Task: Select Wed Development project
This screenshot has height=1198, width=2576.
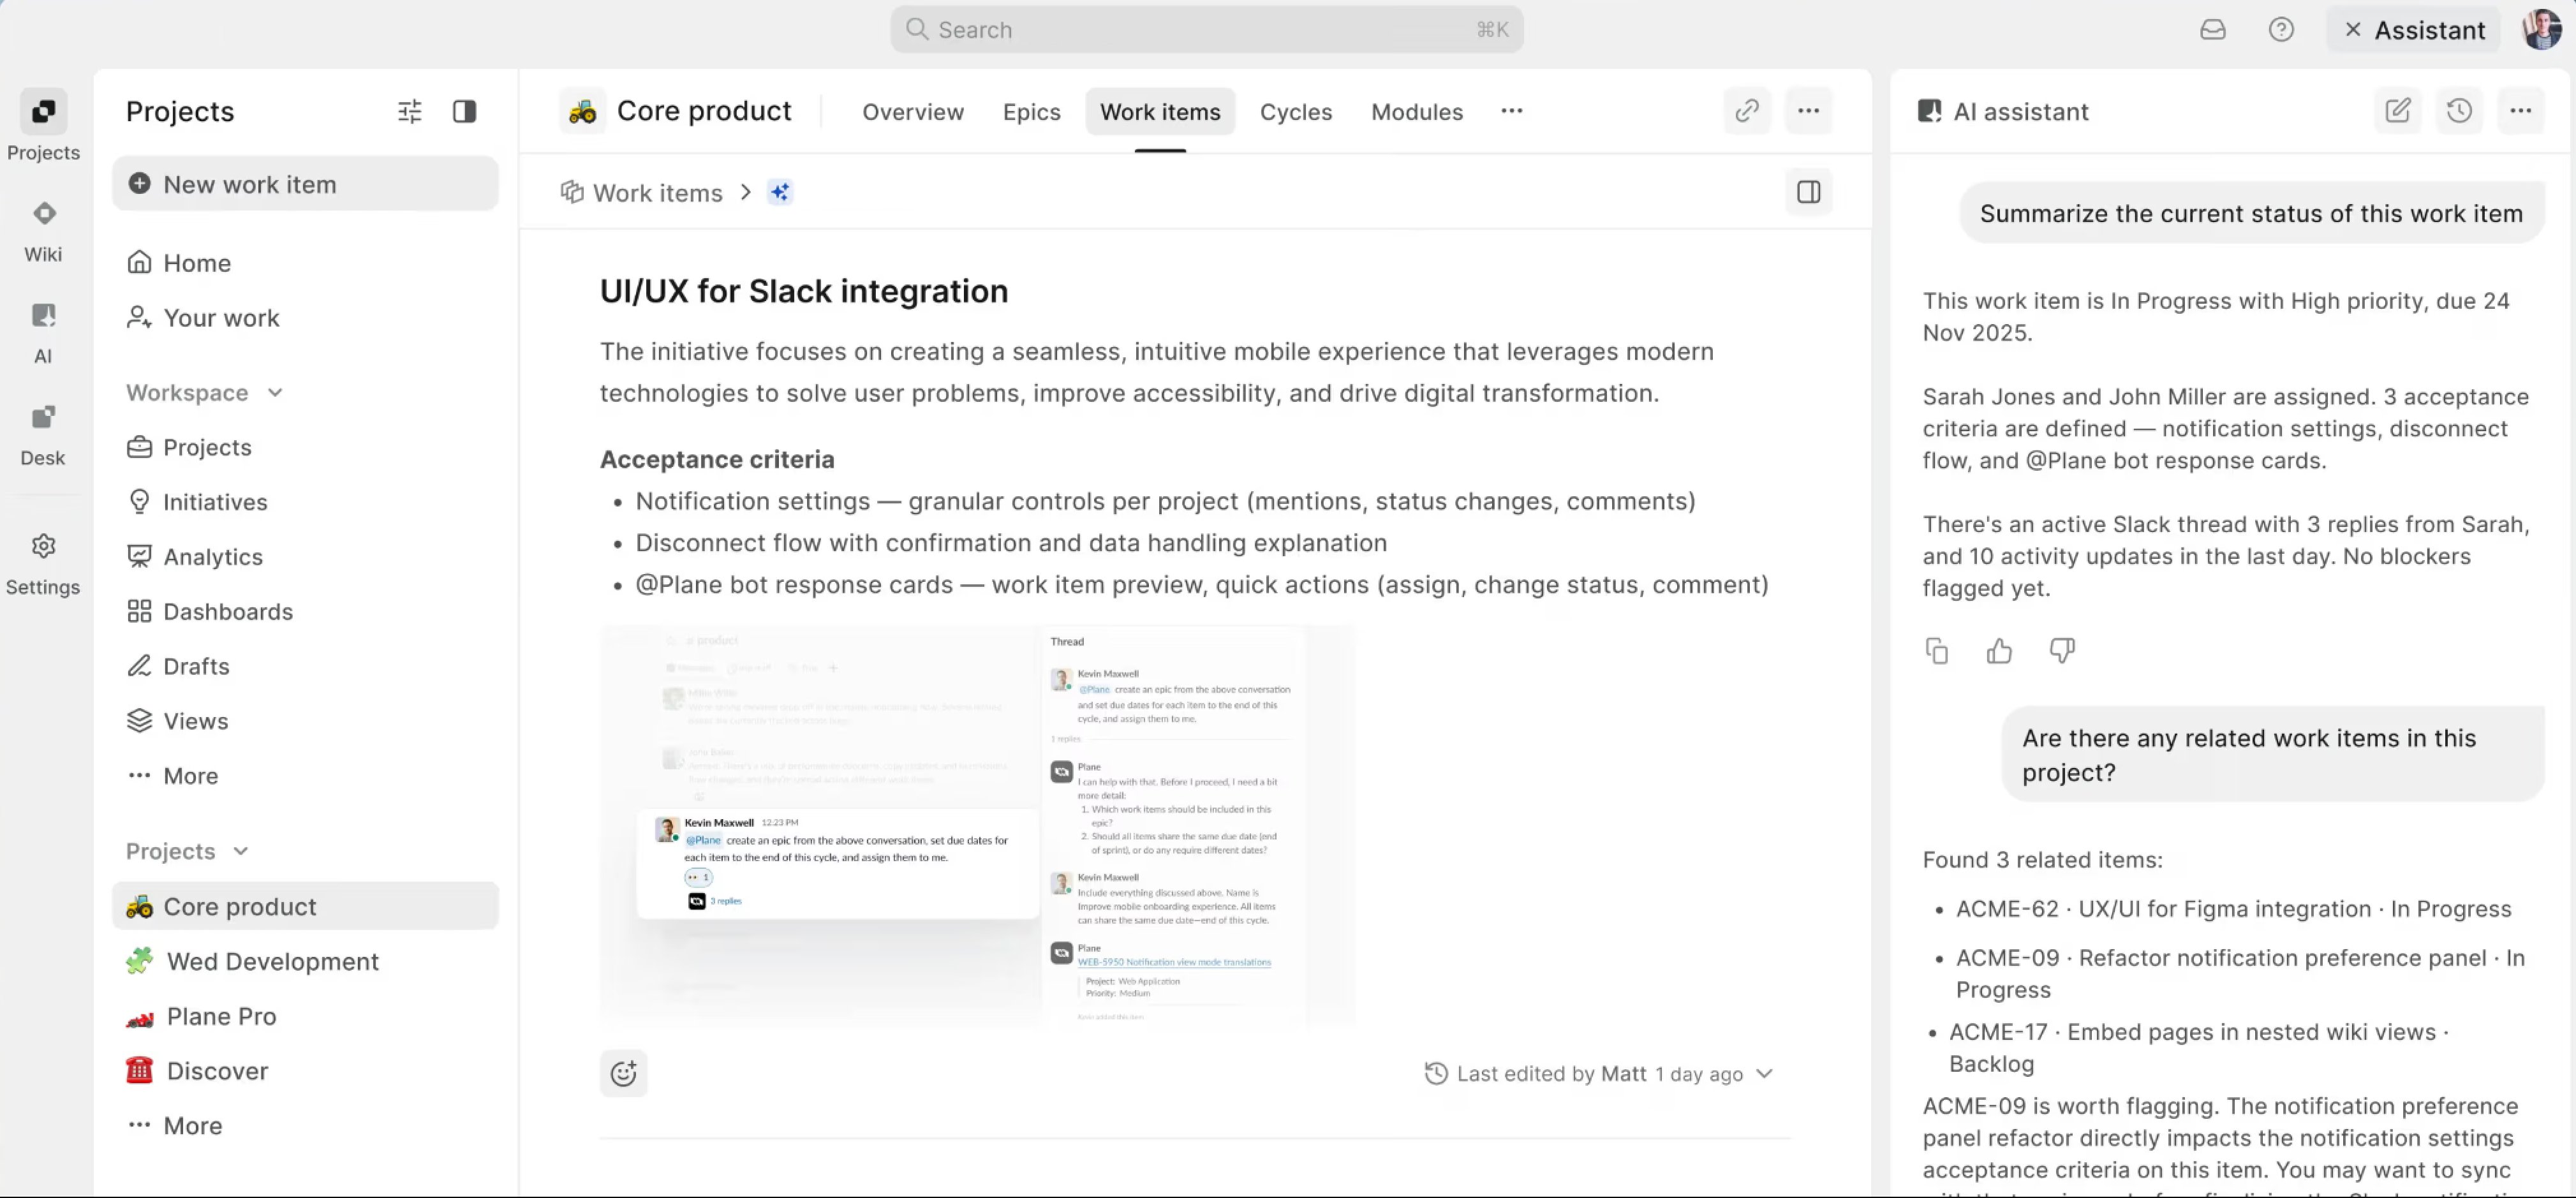Action: tap(305, 961)
